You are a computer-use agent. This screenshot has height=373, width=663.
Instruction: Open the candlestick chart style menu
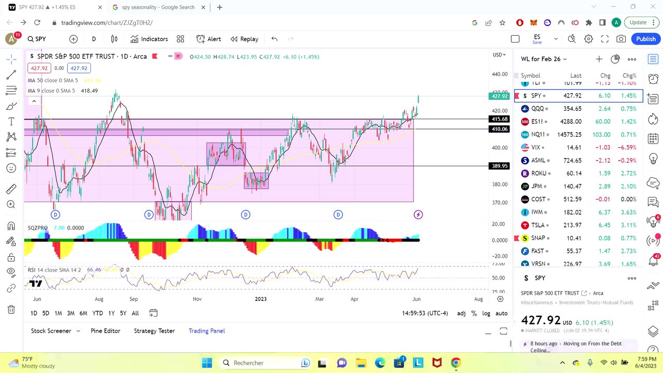tap(114, 39)
